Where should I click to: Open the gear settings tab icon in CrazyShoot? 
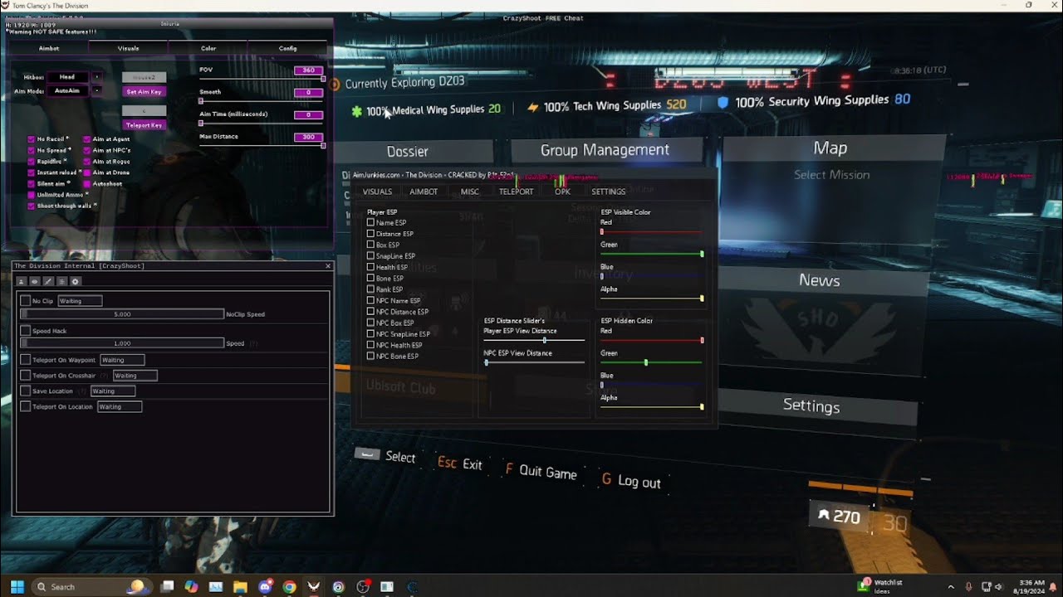[76, 282]
